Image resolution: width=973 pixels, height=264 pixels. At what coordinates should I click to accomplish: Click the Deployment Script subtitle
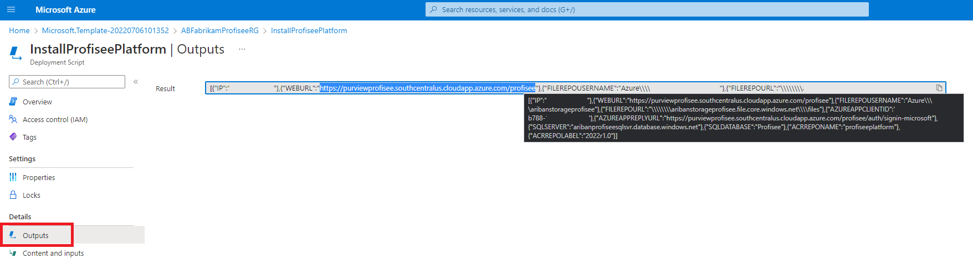57,62
